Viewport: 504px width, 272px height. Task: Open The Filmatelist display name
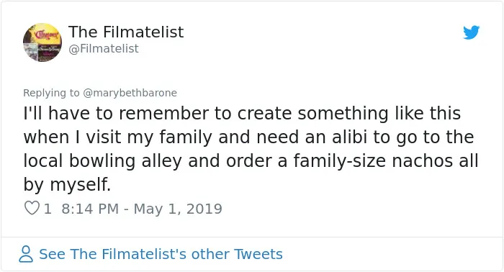point(126,32)
